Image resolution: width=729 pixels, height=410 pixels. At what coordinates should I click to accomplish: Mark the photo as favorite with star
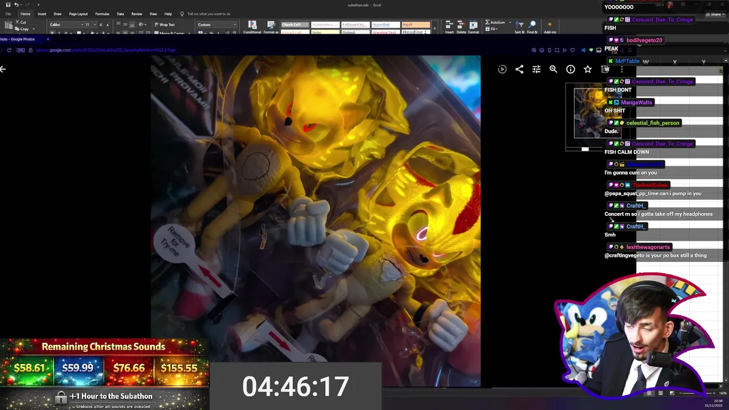[588, 69]
